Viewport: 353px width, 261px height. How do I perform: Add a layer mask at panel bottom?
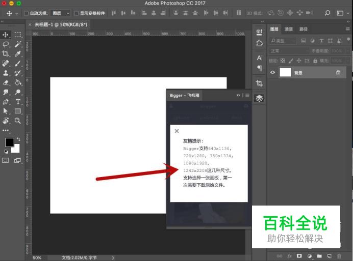[299, 256]
